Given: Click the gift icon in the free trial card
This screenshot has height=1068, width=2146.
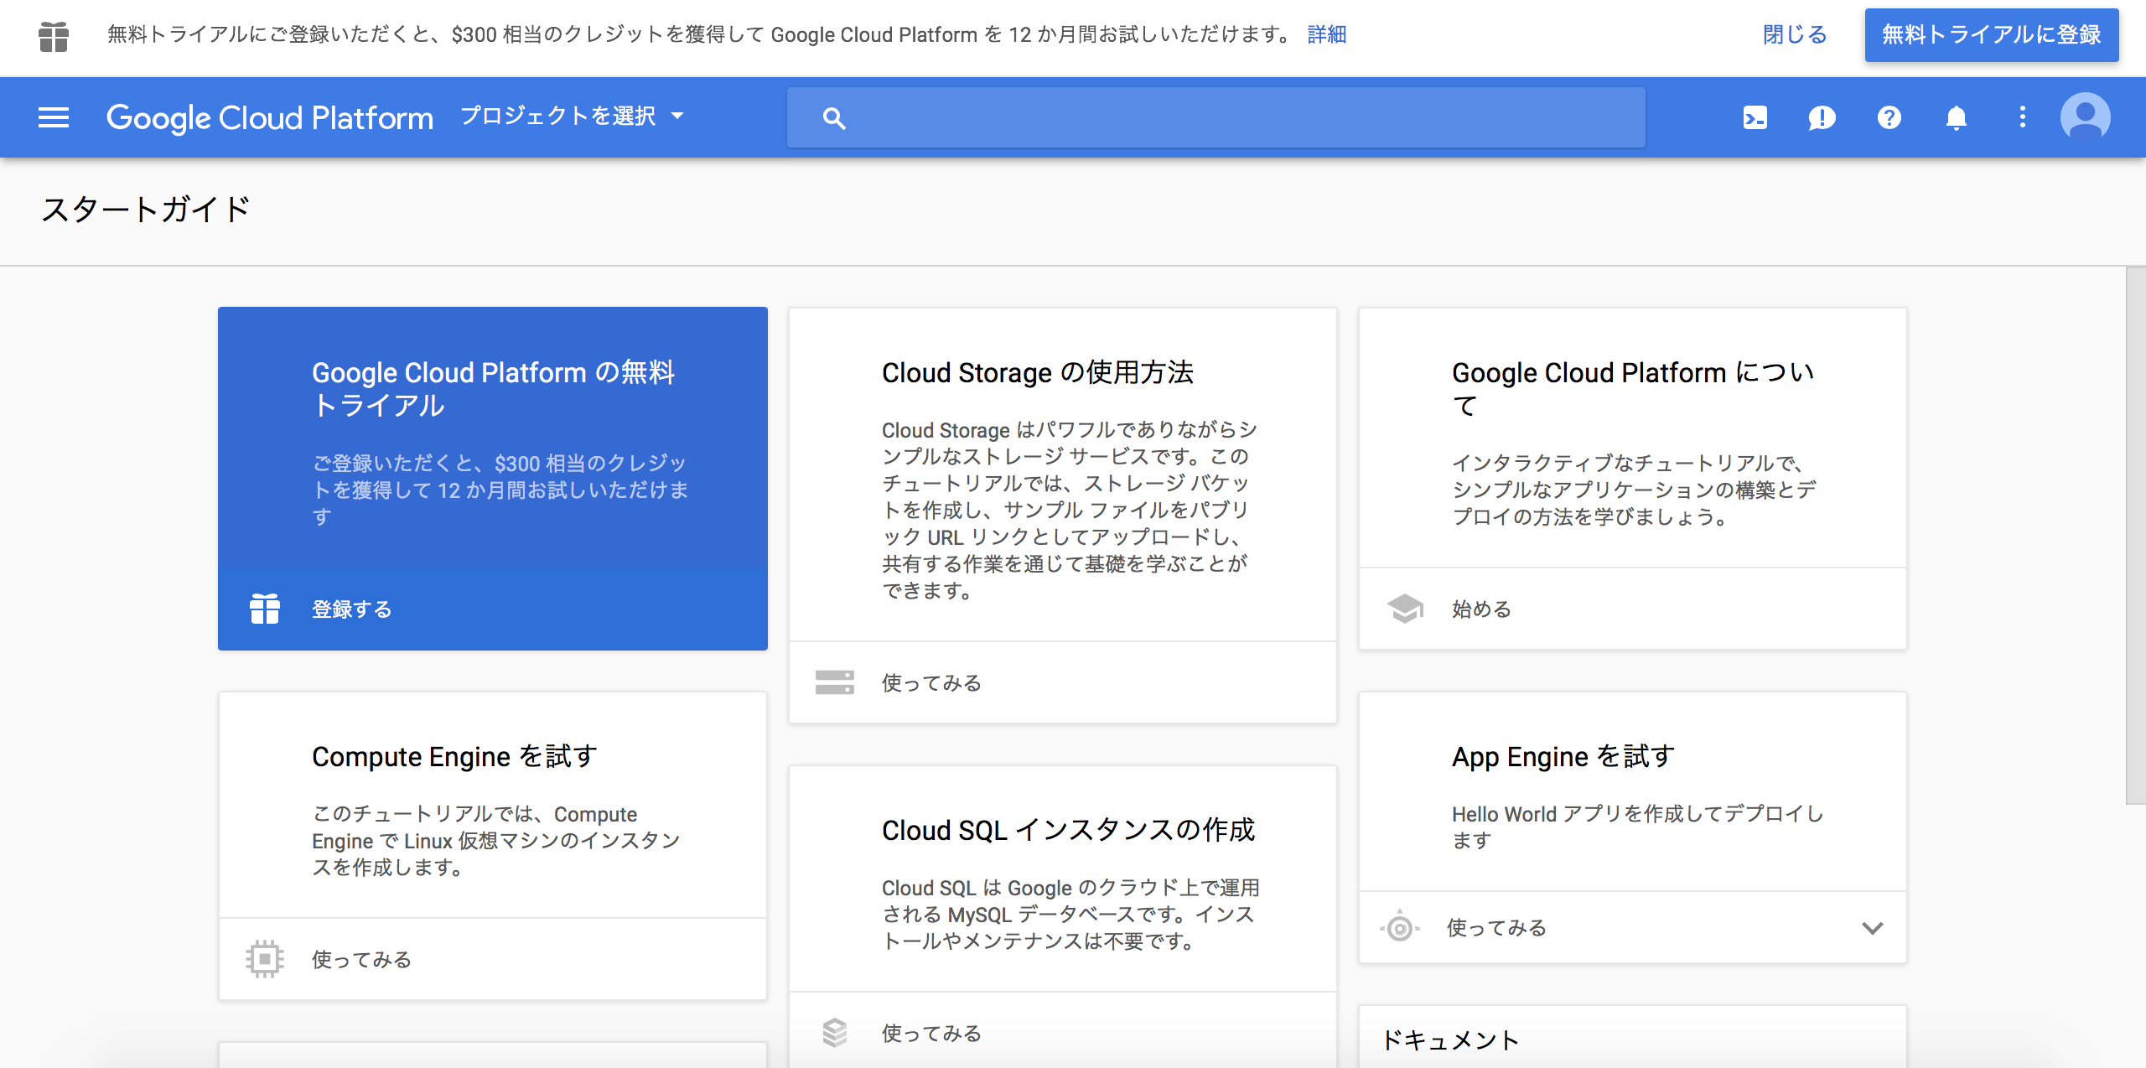Looking at the screenshot, I should (x=265, y=609).
